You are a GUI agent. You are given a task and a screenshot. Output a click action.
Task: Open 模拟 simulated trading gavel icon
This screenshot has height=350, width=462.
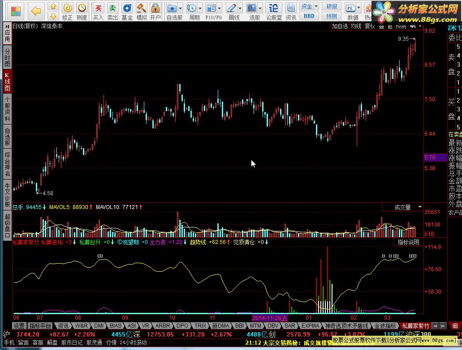142,11
